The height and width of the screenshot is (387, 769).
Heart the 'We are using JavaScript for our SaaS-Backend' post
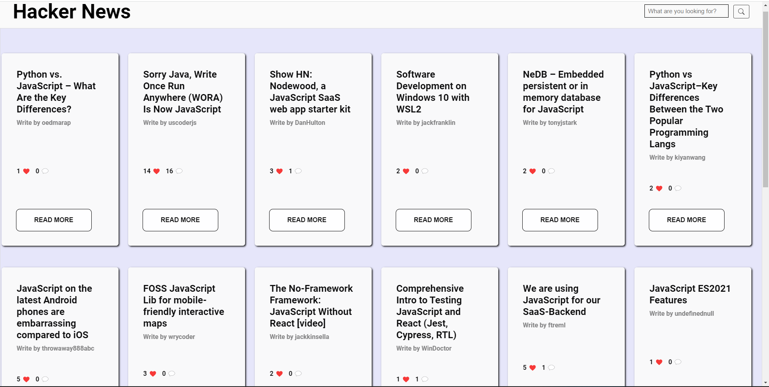click(x=533, y=368)
